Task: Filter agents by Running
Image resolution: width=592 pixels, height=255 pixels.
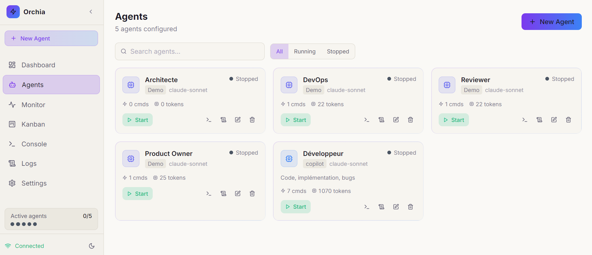Action: pyautogui.click(x=305, y=51)
